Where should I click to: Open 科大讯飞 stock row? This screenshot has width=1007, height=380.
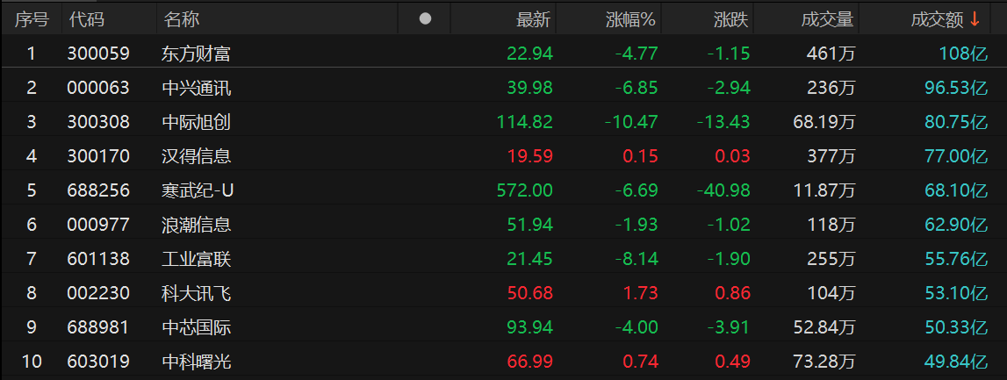coord(196,293)
